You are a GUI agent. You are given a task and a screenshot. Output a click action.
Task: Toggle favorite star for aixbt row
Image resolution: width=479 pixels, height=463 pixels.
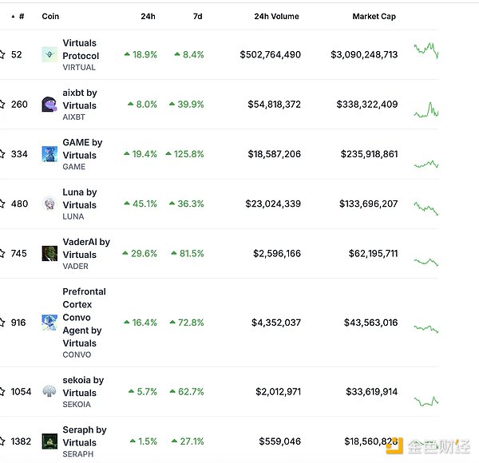(2, 105)
